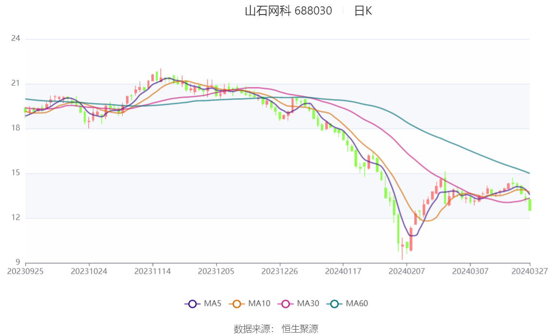
Task: Click the 9 price axis label
Action: click(18, 262)
